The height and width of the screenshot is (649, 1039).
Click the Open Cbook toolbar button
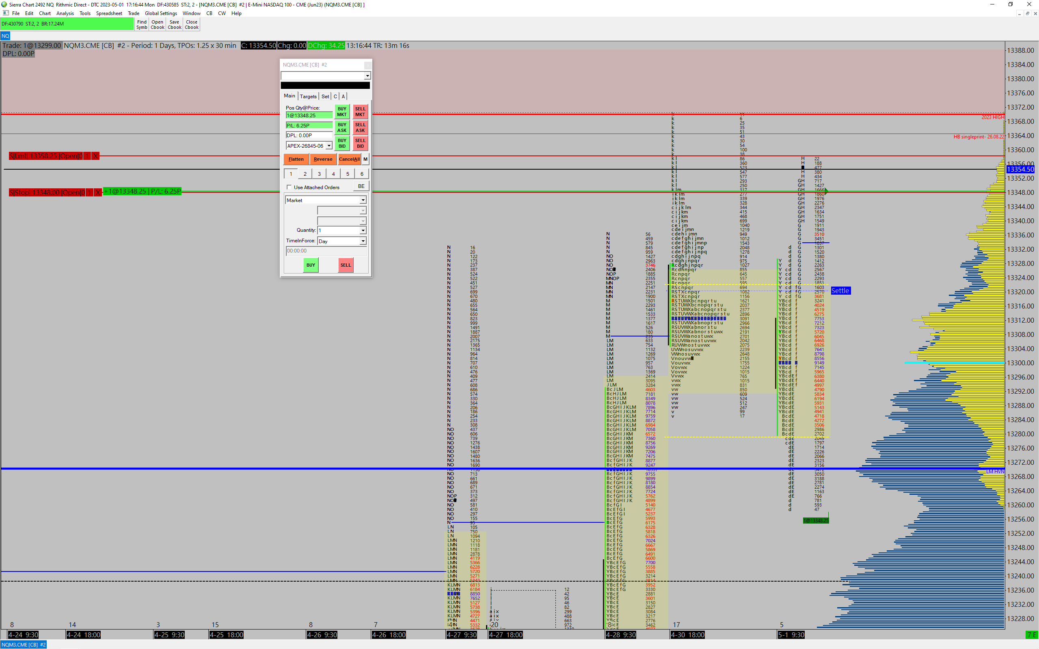pos(157,24)
